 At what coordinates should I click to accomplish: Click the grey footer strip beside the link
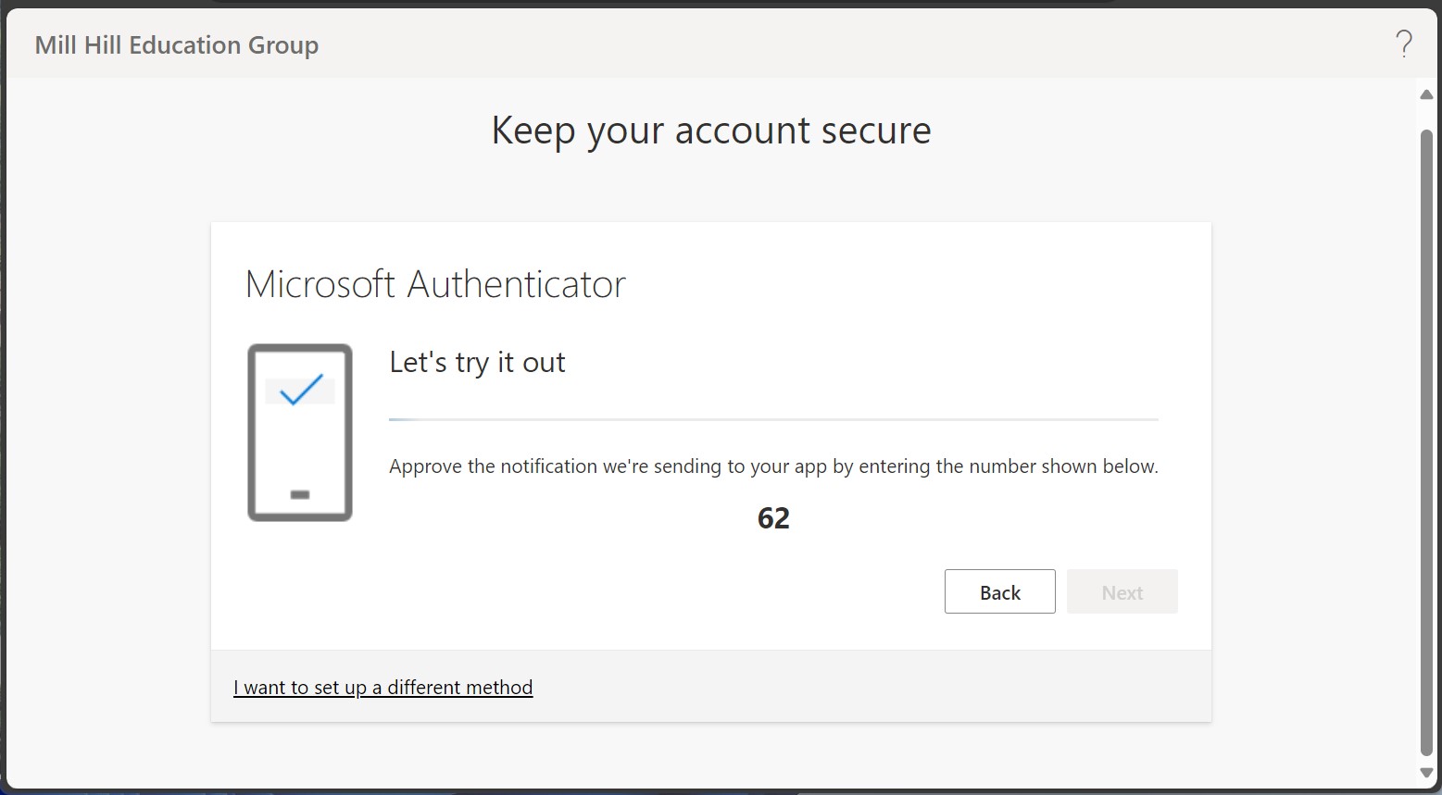[x=871, y=686]
